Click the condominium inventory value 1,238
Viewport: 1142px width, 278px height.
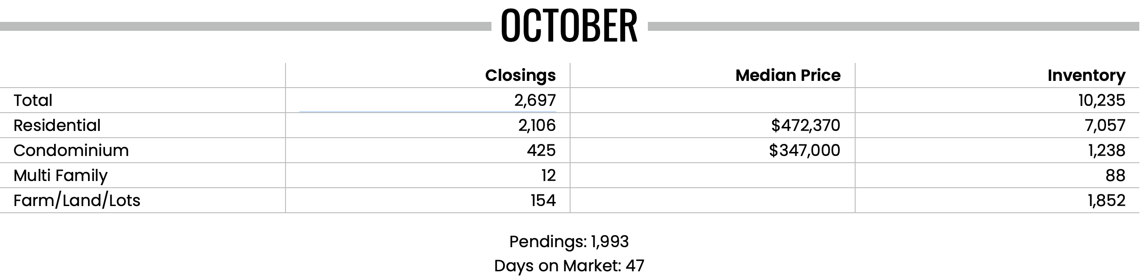point(1107,151)
